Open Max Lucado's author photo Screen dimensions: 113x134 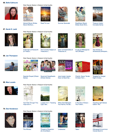pos(11,91)
